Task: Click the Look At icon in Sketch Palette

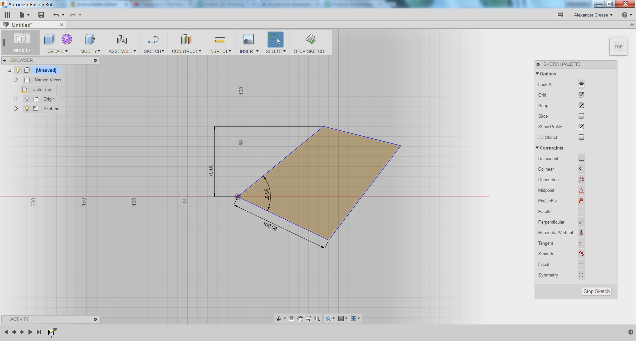Action: pos(581,85)
